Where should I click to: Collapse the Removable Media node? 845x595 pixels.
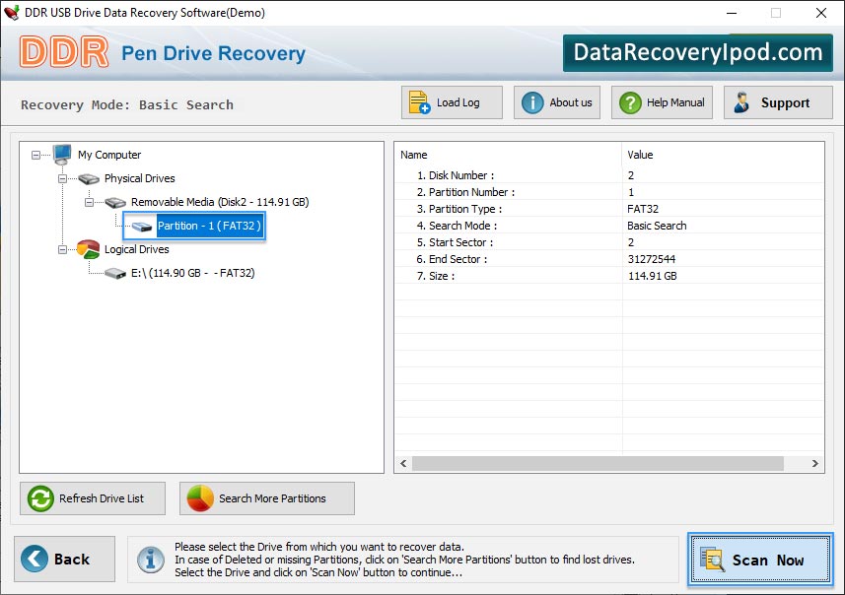(x=89, y=203)
